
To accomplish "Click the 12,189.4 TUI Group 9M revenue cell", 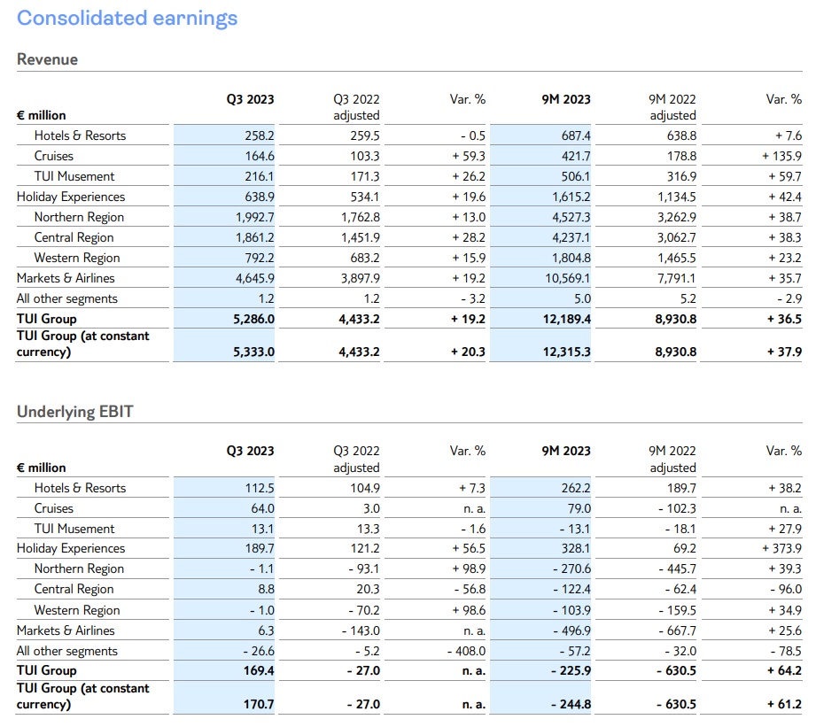I will coord(564,319).
